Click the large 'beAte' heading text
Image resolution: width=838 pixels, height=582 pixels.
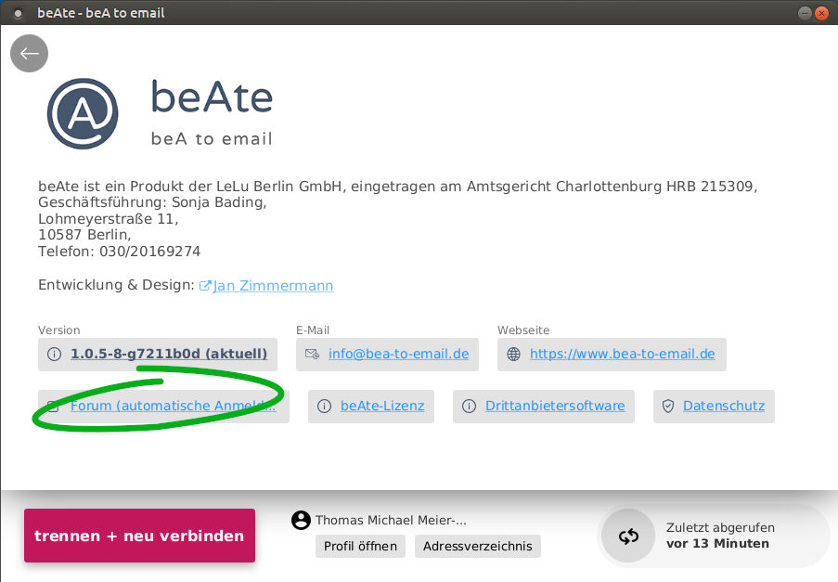click(213, 97)
